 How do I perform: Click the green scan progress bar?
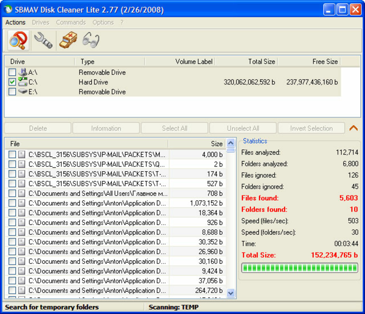point(300,268)
